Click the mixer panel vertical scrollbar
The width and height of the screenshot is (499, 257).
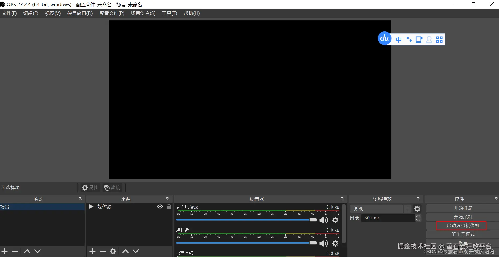tap(344, 224)
